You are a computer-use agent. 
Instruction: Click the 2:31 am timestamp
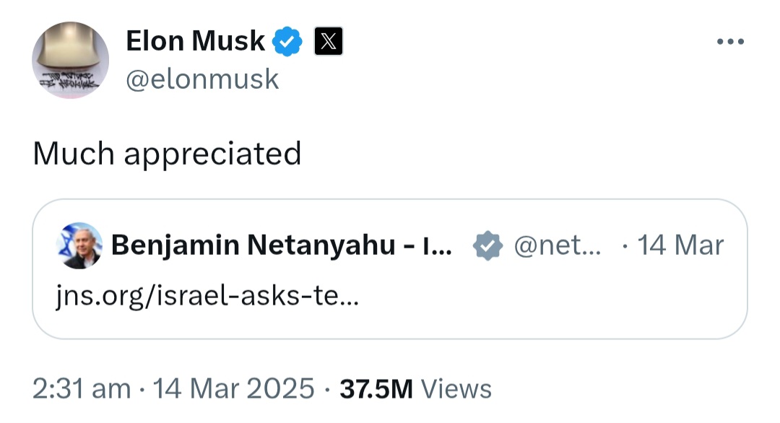82,388
